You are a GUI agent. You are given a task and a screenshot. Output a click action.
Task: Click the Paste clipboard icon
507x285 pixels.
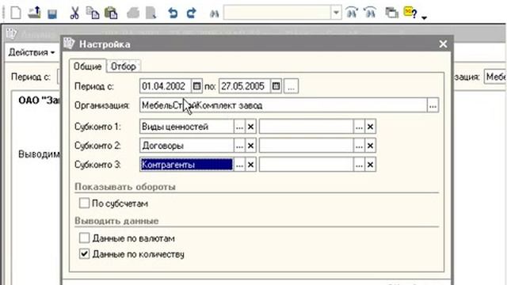point(111,13)
